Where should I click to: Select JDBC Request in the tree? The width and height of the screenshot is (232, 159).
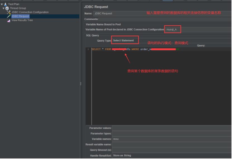[x=20, y=16]
